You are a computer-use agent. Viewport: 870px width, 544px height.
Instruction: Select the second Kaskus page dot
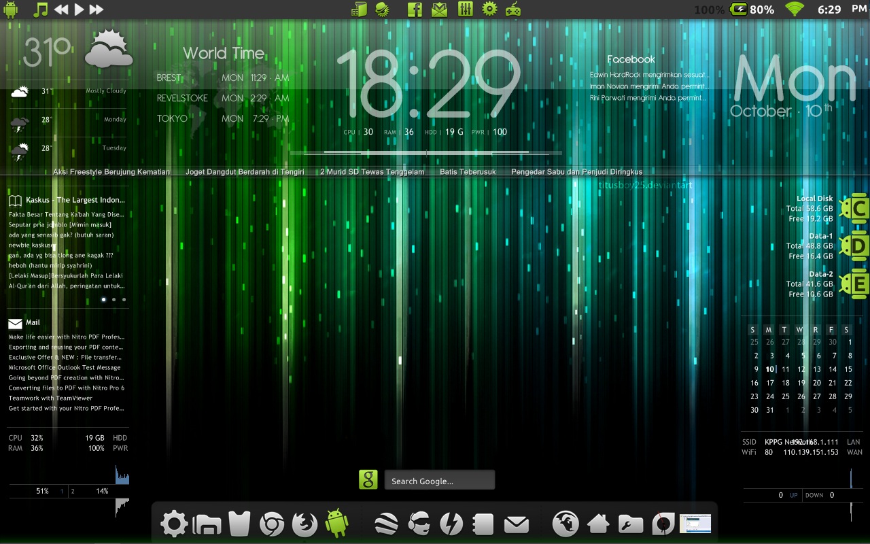click(114, 299)
